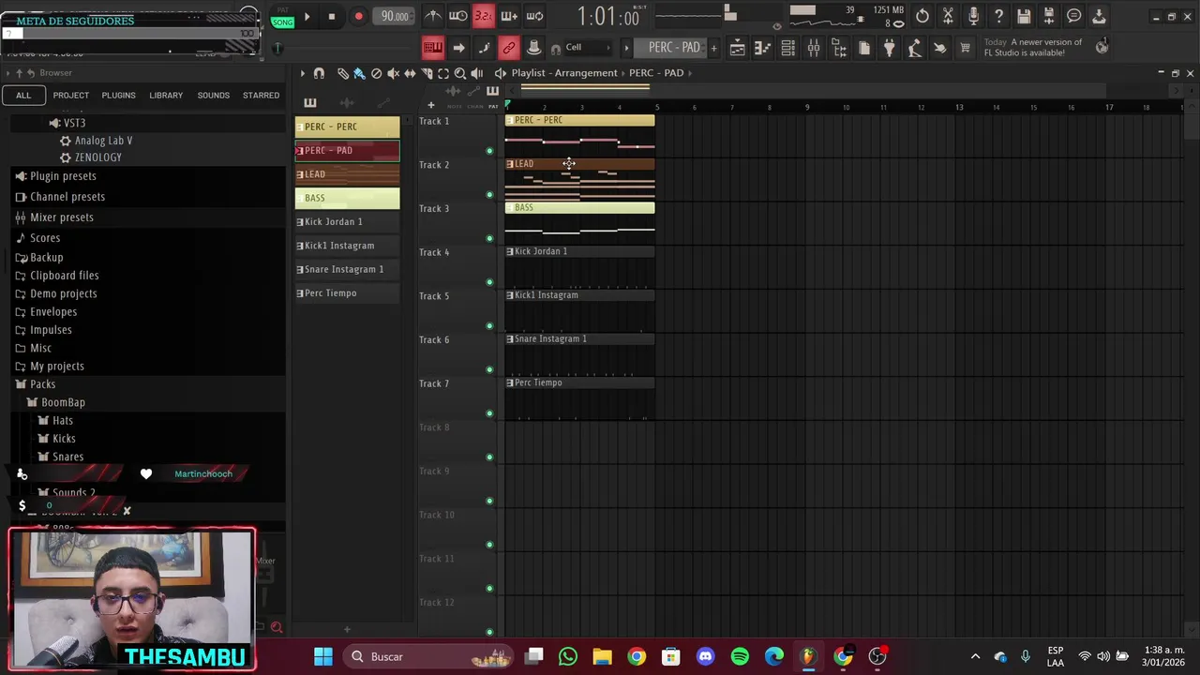Toggle the recording countdown
1200x675 pixels.
pos(483,16)
